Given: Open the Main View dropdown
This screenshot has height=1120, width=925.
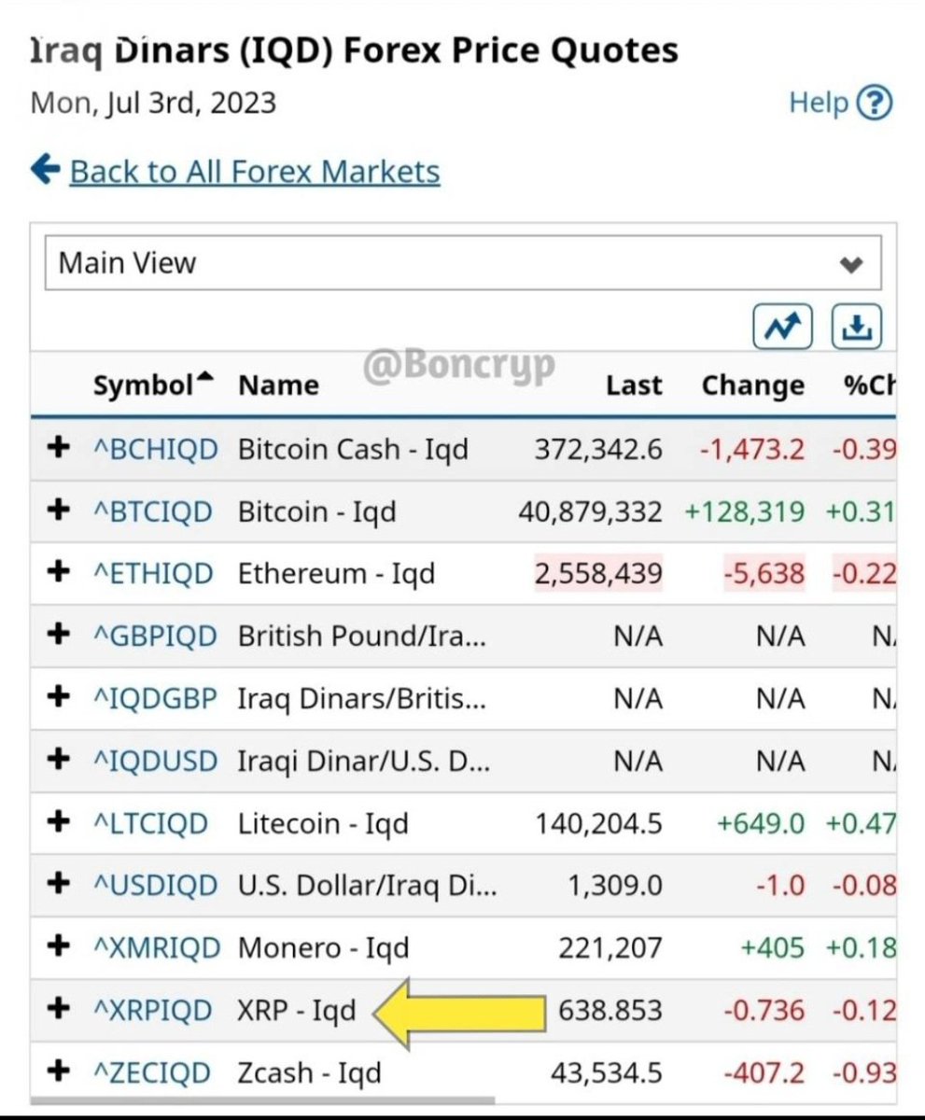Looking at the screenshot, I should 463,263.
